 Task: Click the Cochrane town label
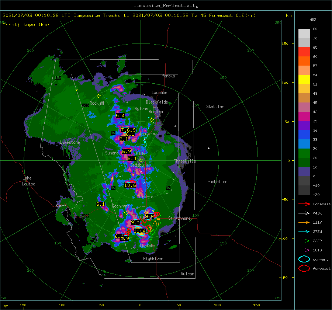tap(121, 206)
